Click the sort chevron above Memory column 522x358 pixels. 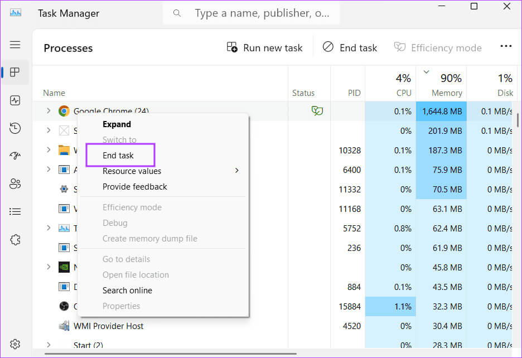pyautogui.click(x=426, y=72)
